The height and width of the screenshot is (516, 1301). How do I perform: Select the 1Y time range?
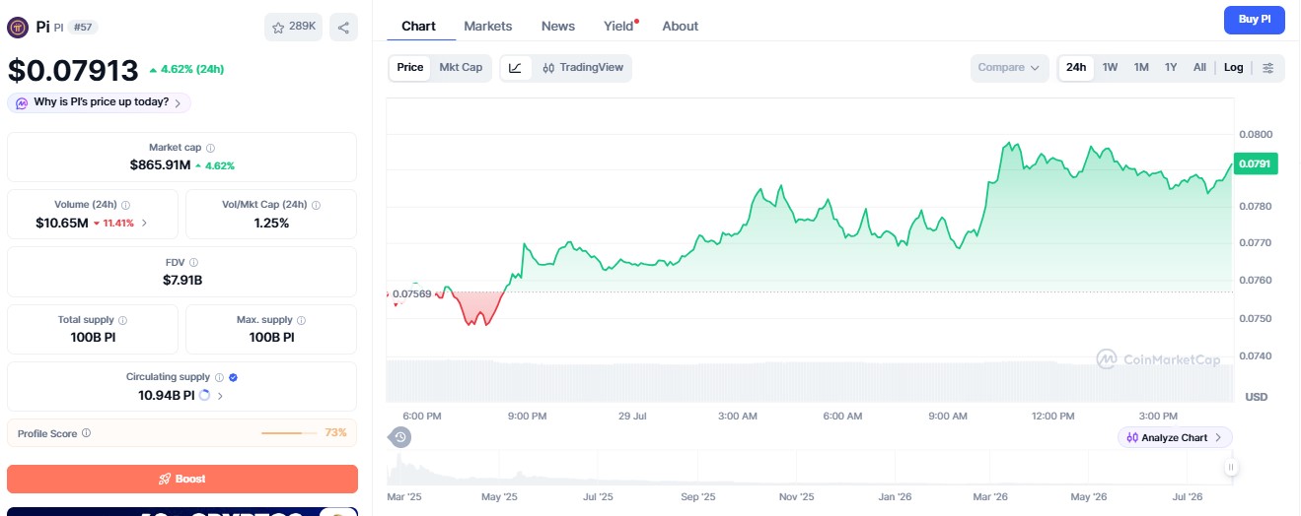point(1171,68)
